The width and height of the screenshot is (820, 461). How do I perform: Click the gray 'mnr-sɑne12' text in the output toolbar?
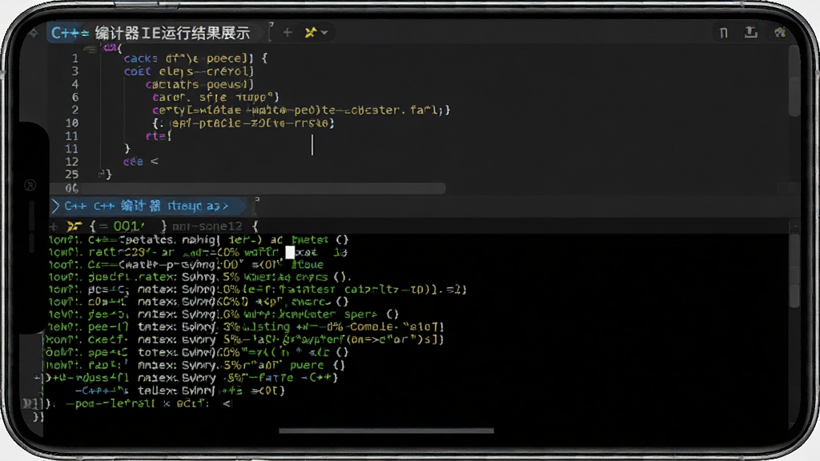(207, 226)
